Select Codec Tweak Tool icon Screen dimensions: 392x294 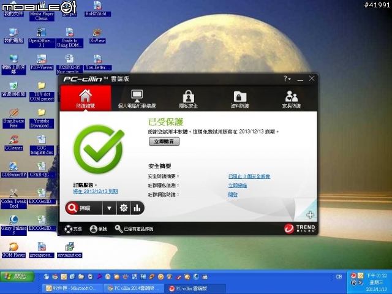click(13, 198)
